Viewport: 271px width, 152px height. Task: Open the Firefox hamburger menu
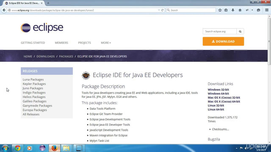[x=267, y=10]
